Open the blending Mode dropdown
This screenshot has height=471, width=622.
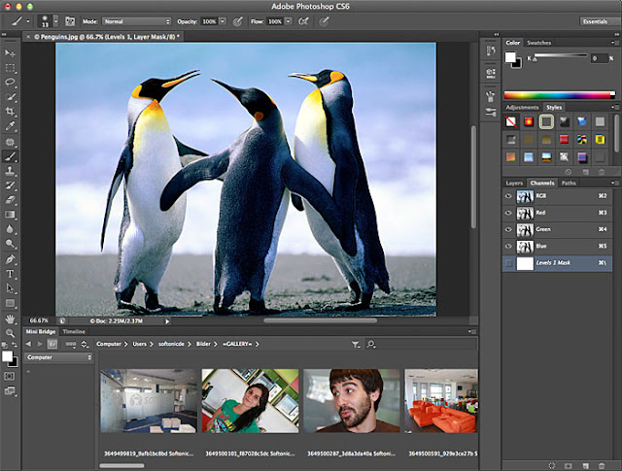click(136, 20)
